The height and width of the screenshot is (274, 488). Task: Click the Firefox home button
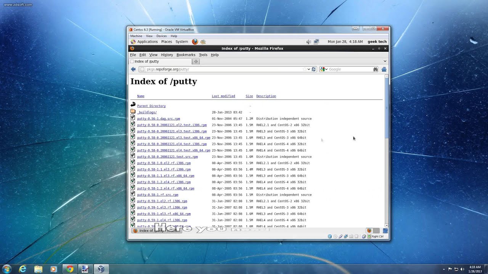[x=384, y=69]
